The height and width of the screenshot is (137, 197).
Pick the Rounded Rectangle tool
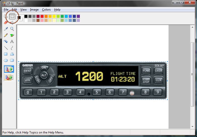[x=12, y=60]
